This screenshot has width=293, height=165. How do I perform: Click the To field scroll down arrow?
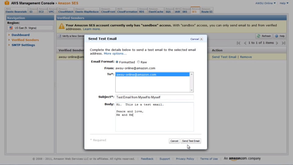click(192, 90)
